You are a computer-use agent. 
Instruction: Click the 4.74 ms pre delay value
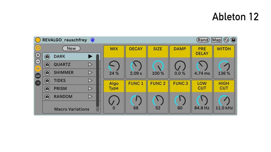(202, 73)
